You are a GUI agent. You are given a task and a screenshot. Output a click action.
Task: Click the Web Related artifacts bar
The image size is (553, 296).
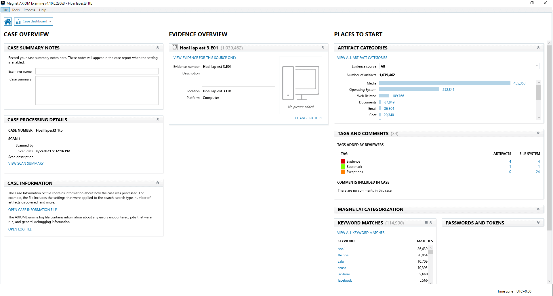pyautogui.click(x=384, y=96)
